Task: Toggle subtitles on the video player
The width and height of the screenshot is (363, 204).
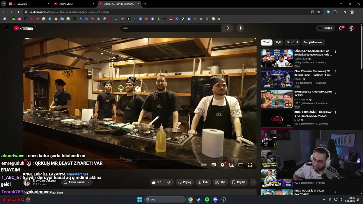Action: click(214, 165)
